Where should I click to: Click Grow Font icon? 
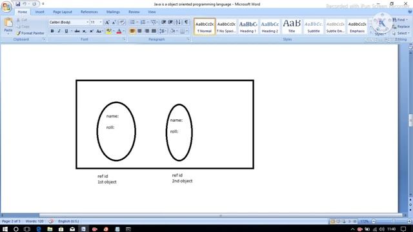coord(107,23)
